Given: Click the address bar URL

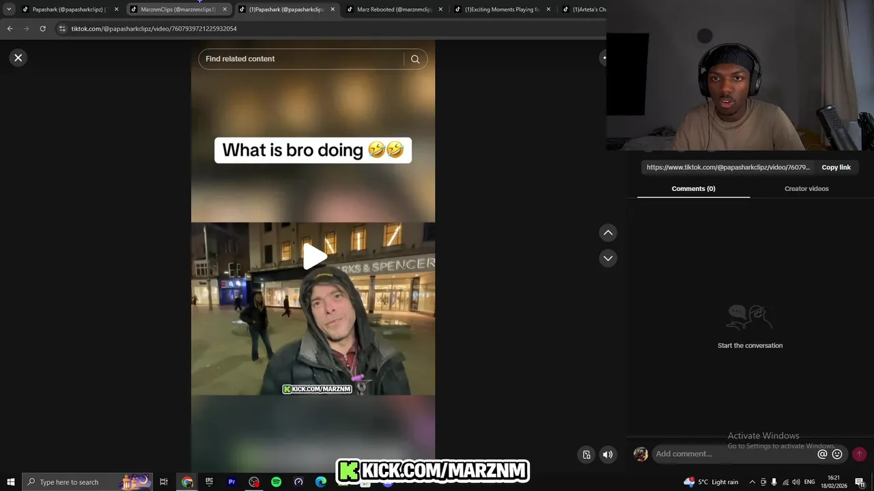Looking at the screenshot, I should tap(154, 29).
